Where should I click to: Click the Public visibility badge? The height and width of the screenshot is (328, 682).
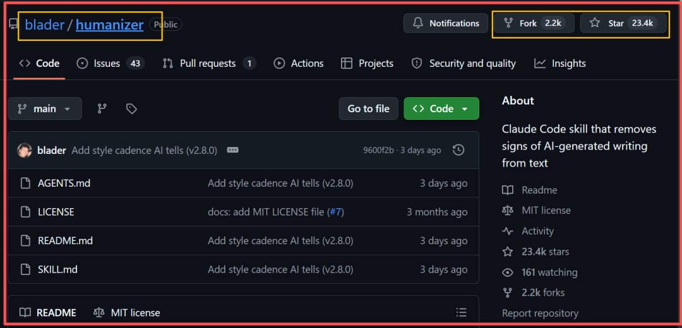point(165,25)
